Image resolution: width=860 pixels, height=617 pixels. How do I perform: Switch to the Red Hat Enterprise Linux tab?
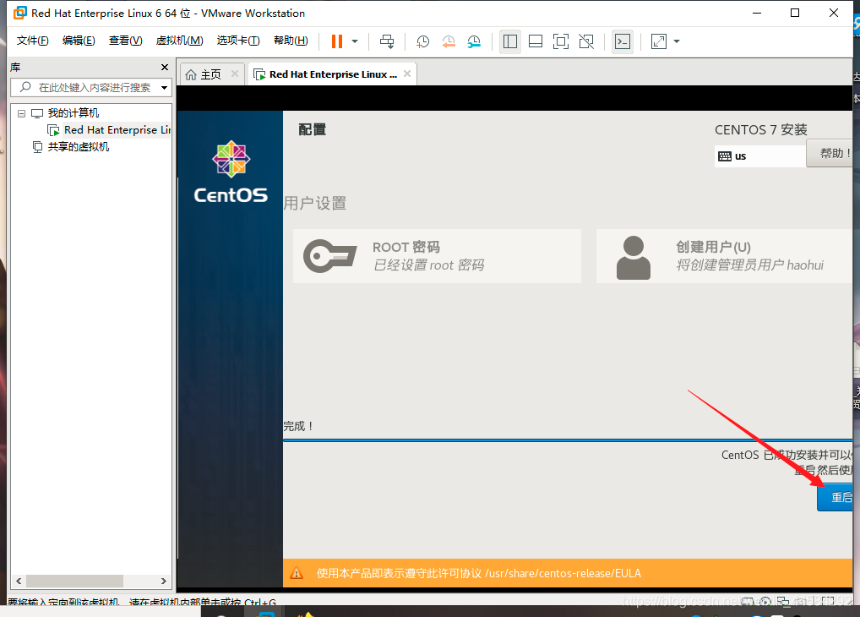(333, 74)
